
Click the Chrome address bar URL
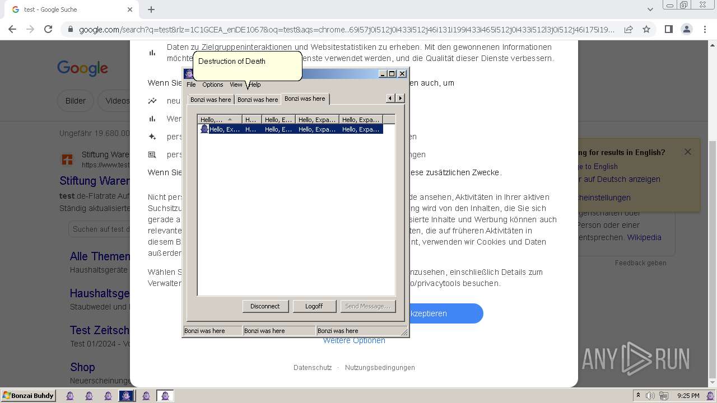click(x=346, y=30)
